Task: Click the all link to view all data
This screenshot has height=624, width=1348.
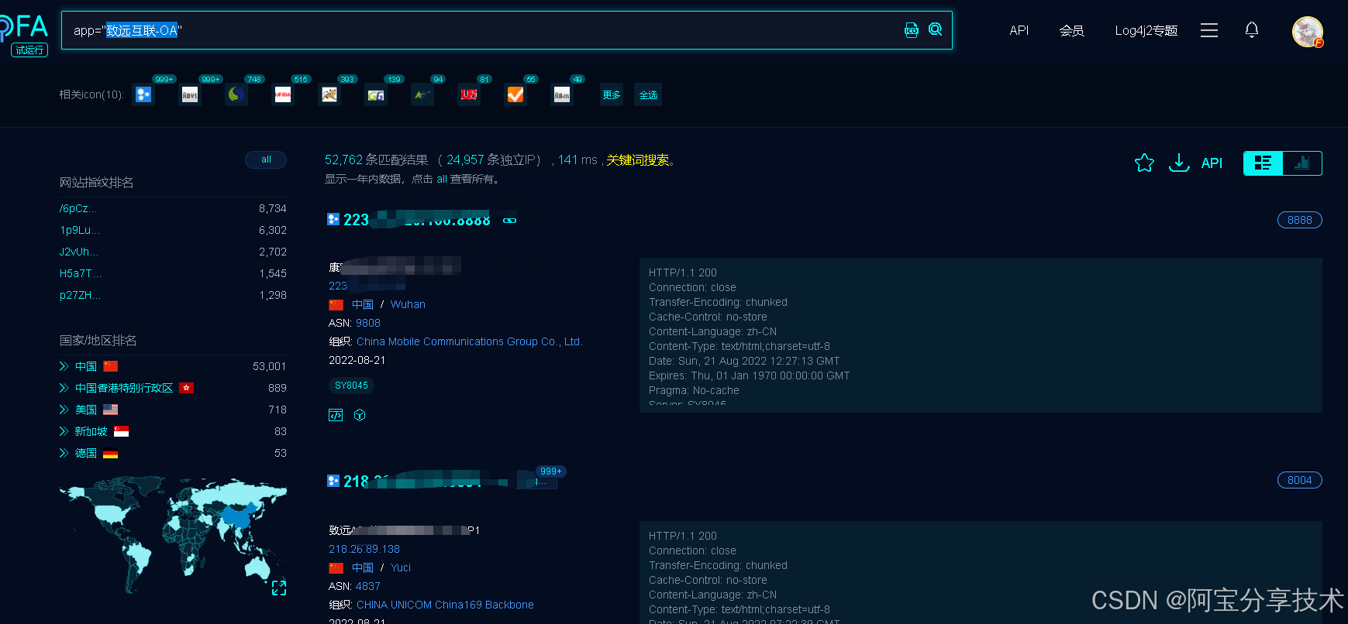Action: click(x=442, y=179)
